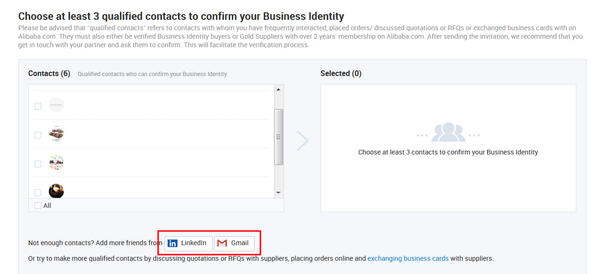Click the empty Selected contacts panel
The height and width of the screenshot is (274, 607).
point(448,148)
